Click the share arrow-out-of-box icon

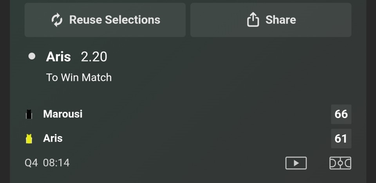tap(253, 20)
